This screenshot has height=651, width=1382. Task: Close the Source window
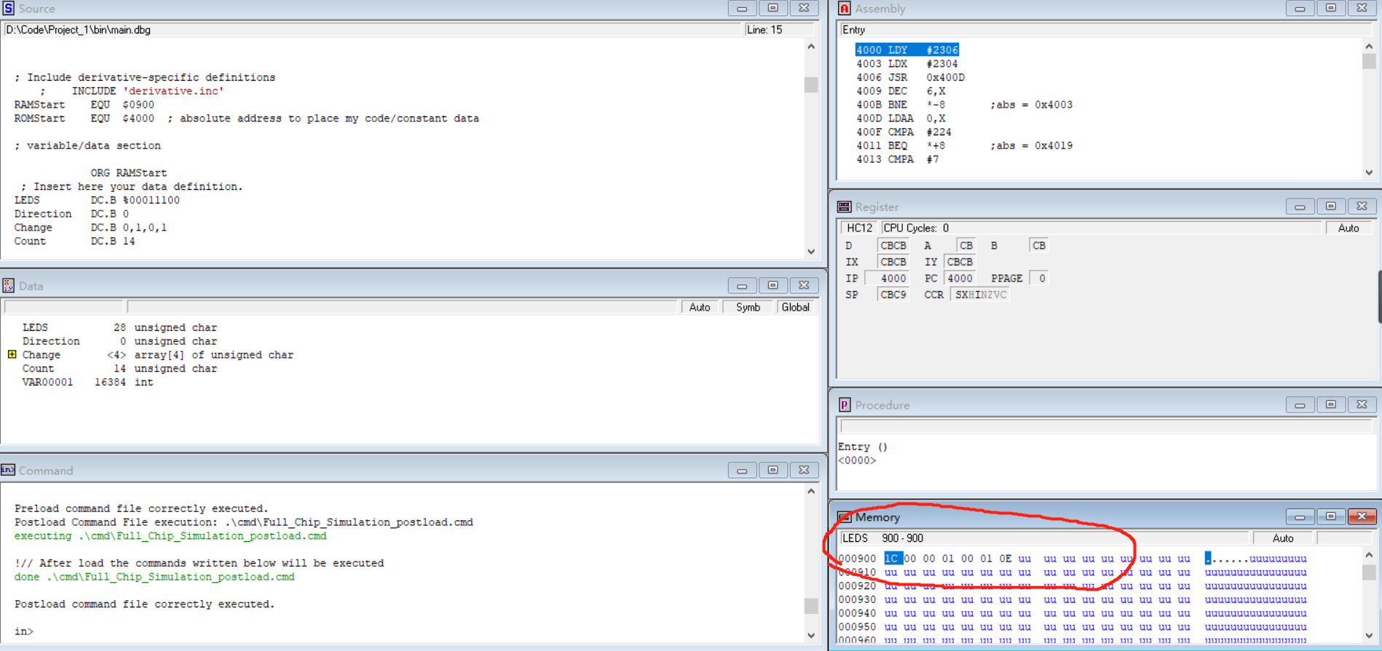[x=804, y=8]
